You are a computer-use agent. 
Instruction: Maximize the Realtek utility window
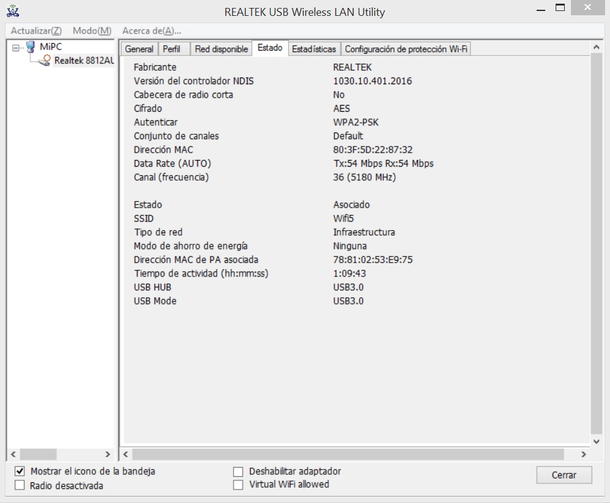(x=560, y=8)
